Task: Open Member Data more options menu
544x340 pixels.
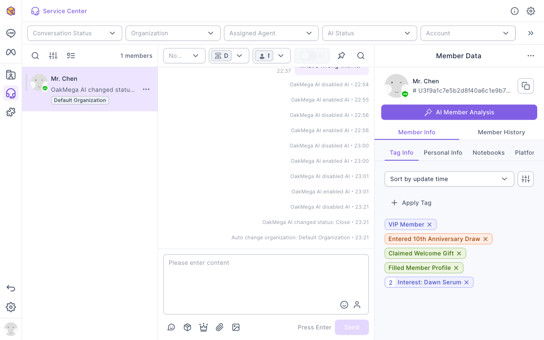Action: coord(531,56)
